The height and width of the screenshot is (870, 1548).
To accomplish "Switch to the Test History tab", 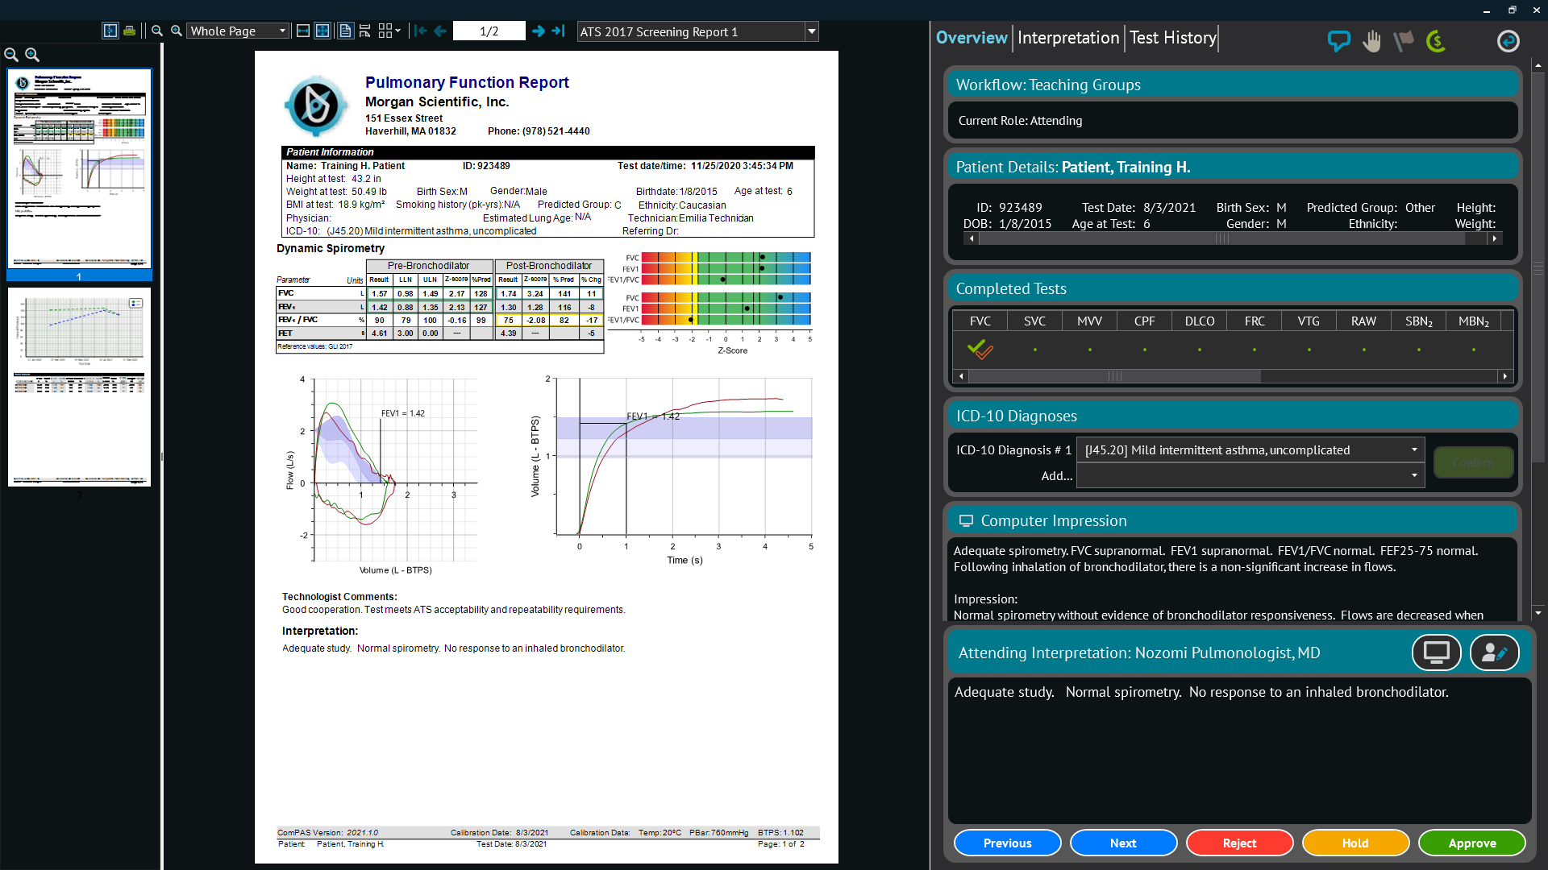I will point(1172,38).
